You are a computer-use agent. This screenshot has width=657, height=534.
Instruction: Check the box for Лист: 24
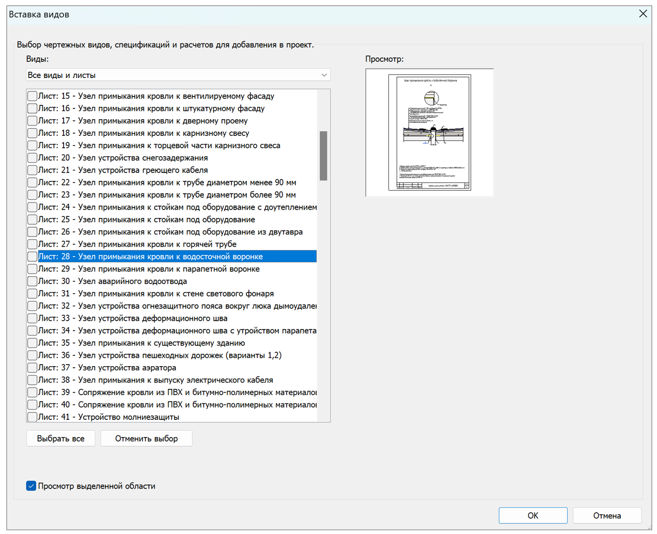tap(32, 207)
